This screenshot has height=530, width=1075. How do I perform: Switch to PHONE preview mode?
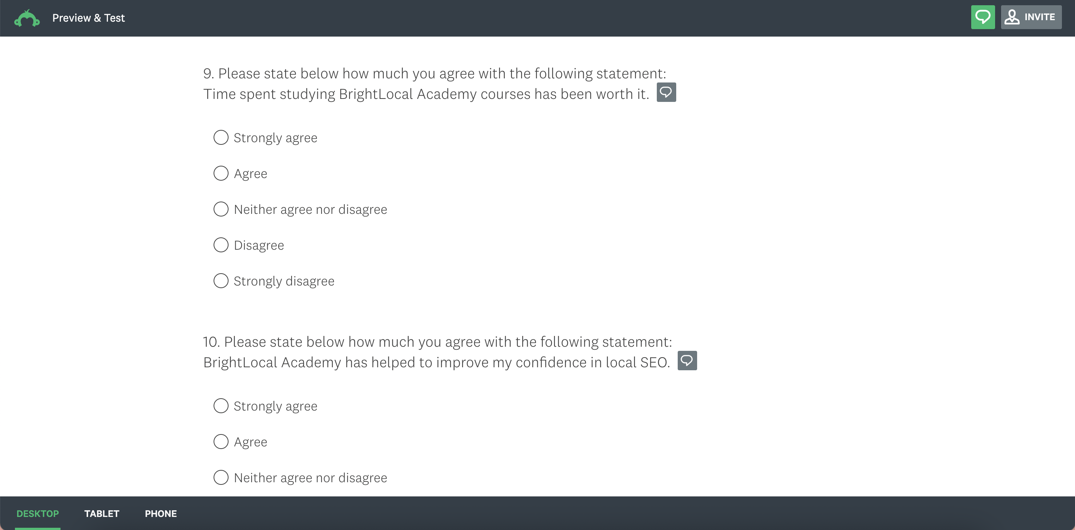pos(161,514)
